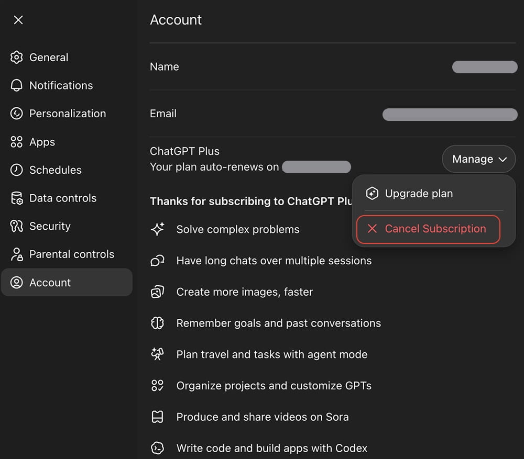Click the Data controls database icon
This screenshot has width=524, height=459.
click(17, 198)
